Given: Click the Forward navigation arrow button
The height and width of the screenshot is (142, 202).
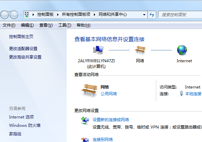Looking at the screenshot, I should click(14, 15).
